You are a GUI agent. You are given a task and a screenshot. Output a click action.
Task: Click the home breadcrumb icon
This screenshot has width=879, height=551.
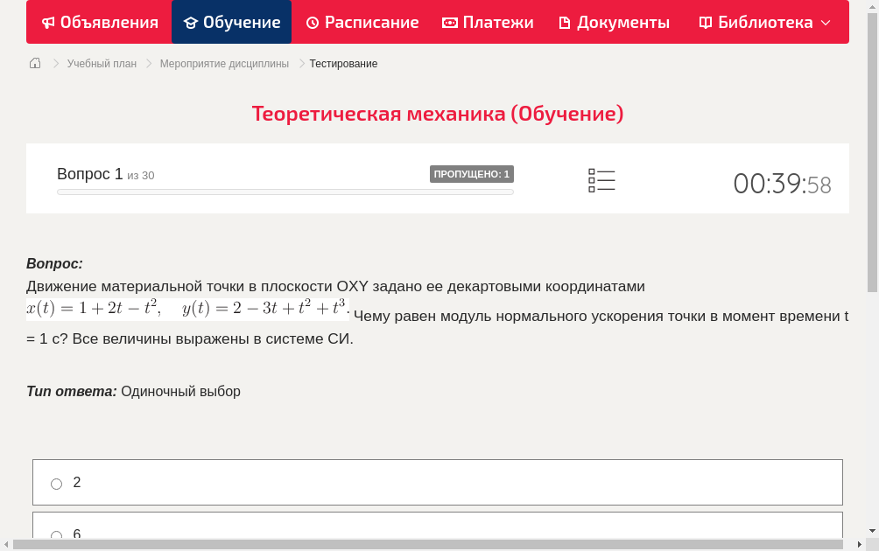[x=35, y=63]
